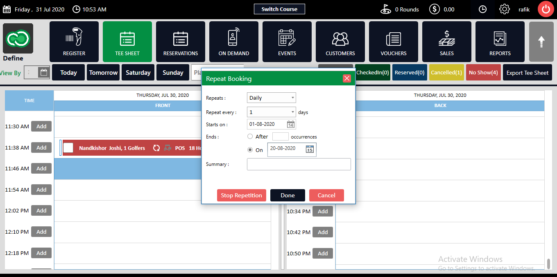Click the tee sheet vertical scrollbar
Screen dimensions: 557x277
549,264
